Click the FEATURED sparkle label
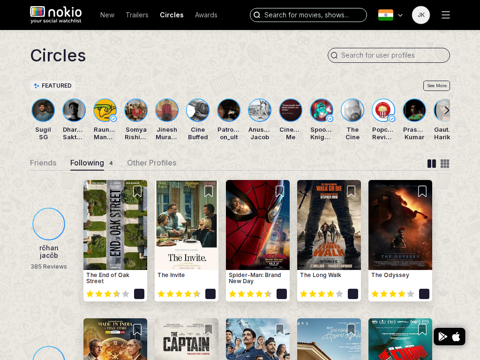The height and width of the screenshot is (360, 480). pyautogui.click(x=53, y=86)
